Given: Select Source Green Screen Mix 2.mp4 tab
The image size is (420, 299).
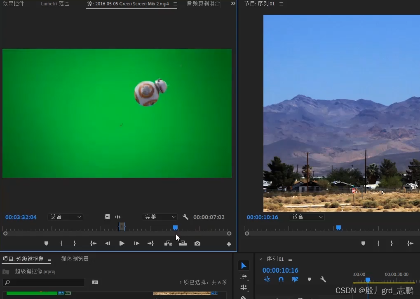Looking at the screenshot, I should [128, 4].
